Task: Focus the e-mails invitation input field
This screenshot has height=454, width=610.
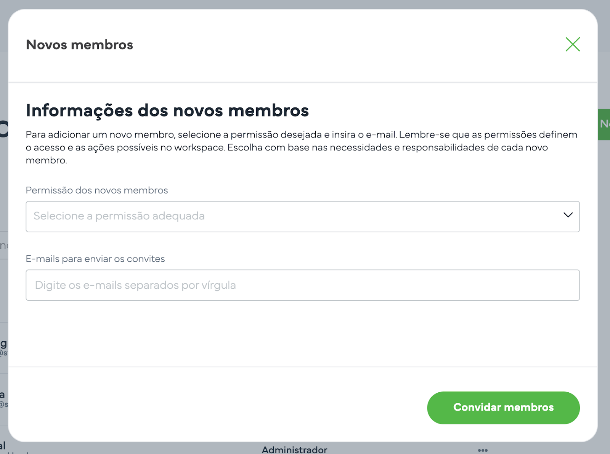Action: [302, 285]
